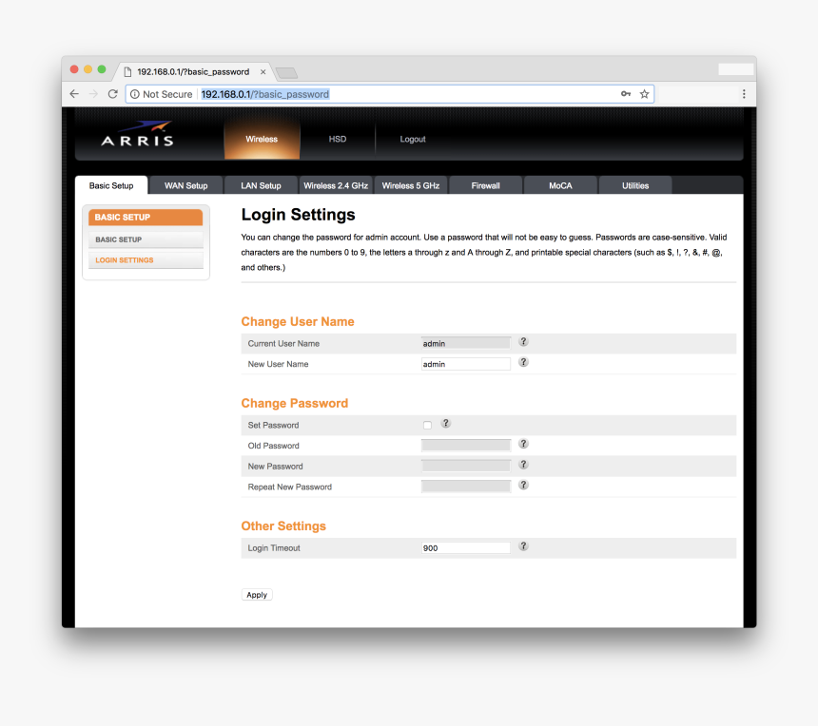Click the Not Secure info icon
Viewport: 818px width, 726px height.
tap(135, 94)
